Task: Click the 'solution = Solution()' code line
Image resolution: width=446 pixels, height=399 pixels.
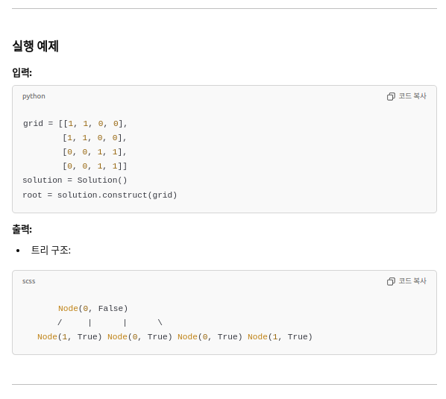Action: [75, 180]
